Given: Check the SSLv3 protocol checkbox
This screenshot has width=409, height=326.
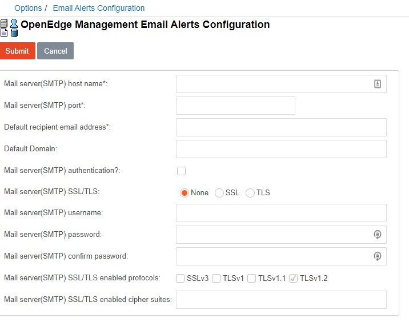Looking at the screenshot, I should pyautogui.click(x=181, y=278).
